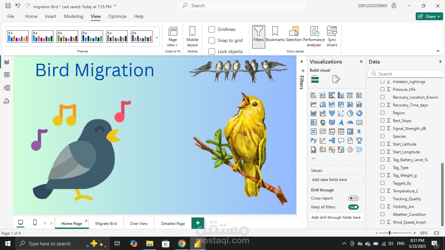Collapse the Visualizations pane

pyautogui.click(x=361, y=62)
